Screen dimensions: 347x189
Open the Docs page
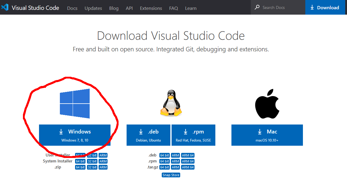pos(72,8)
